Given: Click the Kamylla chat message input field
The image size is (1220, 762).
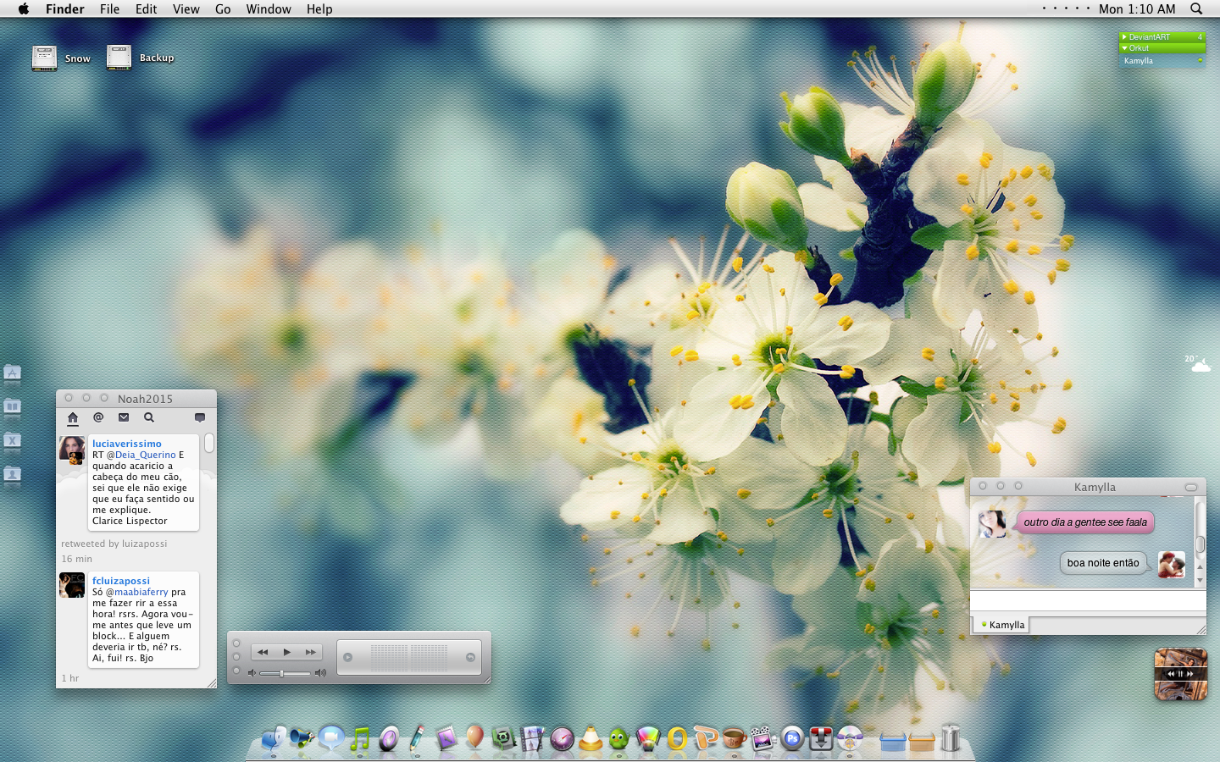Looking at the screenshot, I should point(1088,601).
